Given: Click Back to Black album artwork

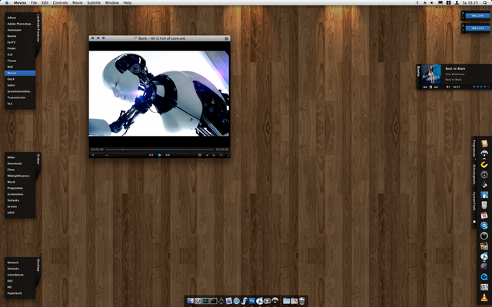Looking at the screenshot, I should click(431, 74).
